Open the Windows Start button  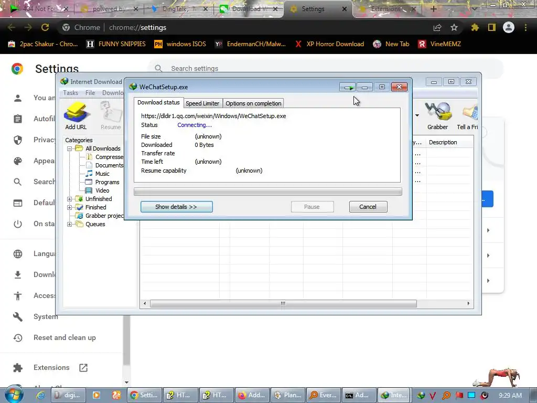[14, 395]
